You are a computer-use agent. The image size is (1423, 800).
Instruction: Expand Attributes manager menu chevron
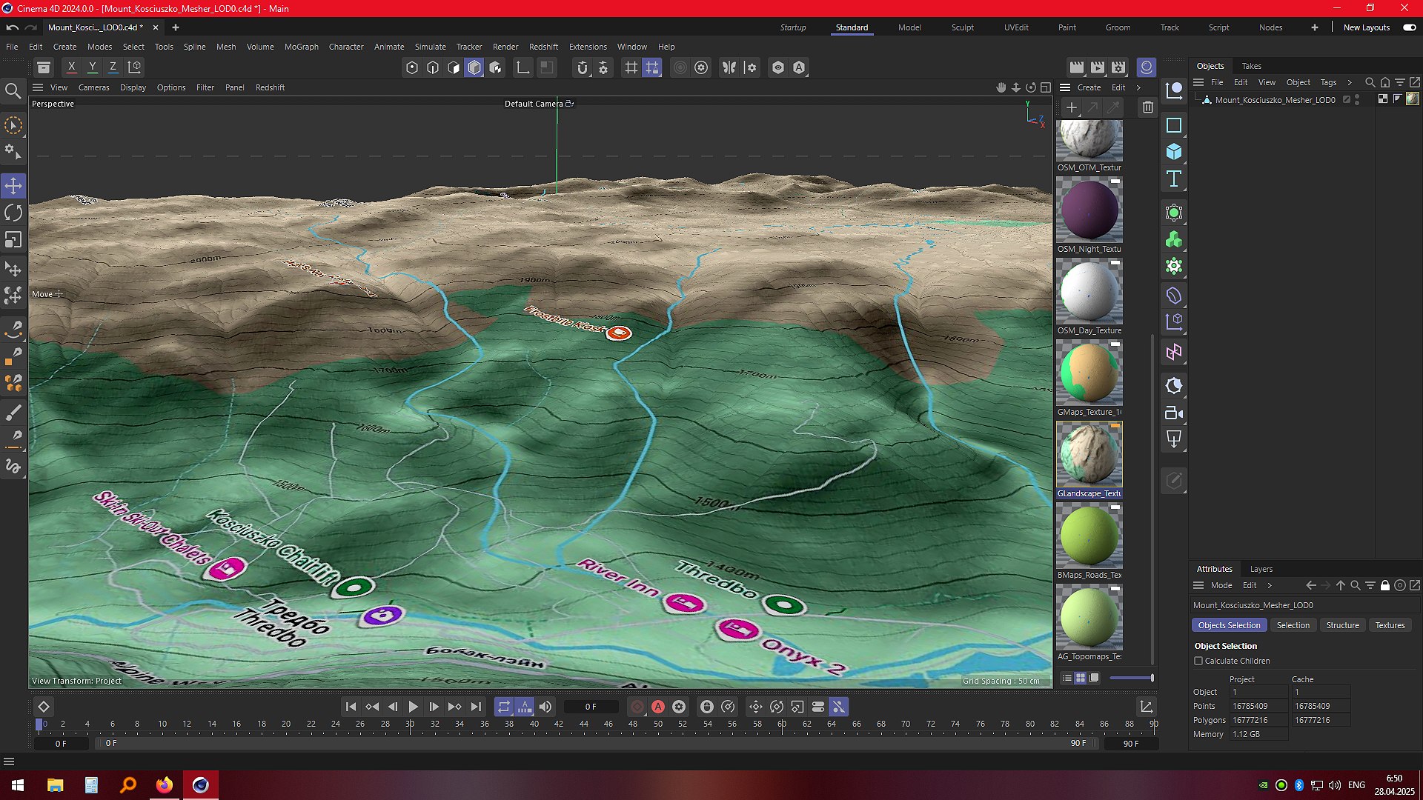1270,585
